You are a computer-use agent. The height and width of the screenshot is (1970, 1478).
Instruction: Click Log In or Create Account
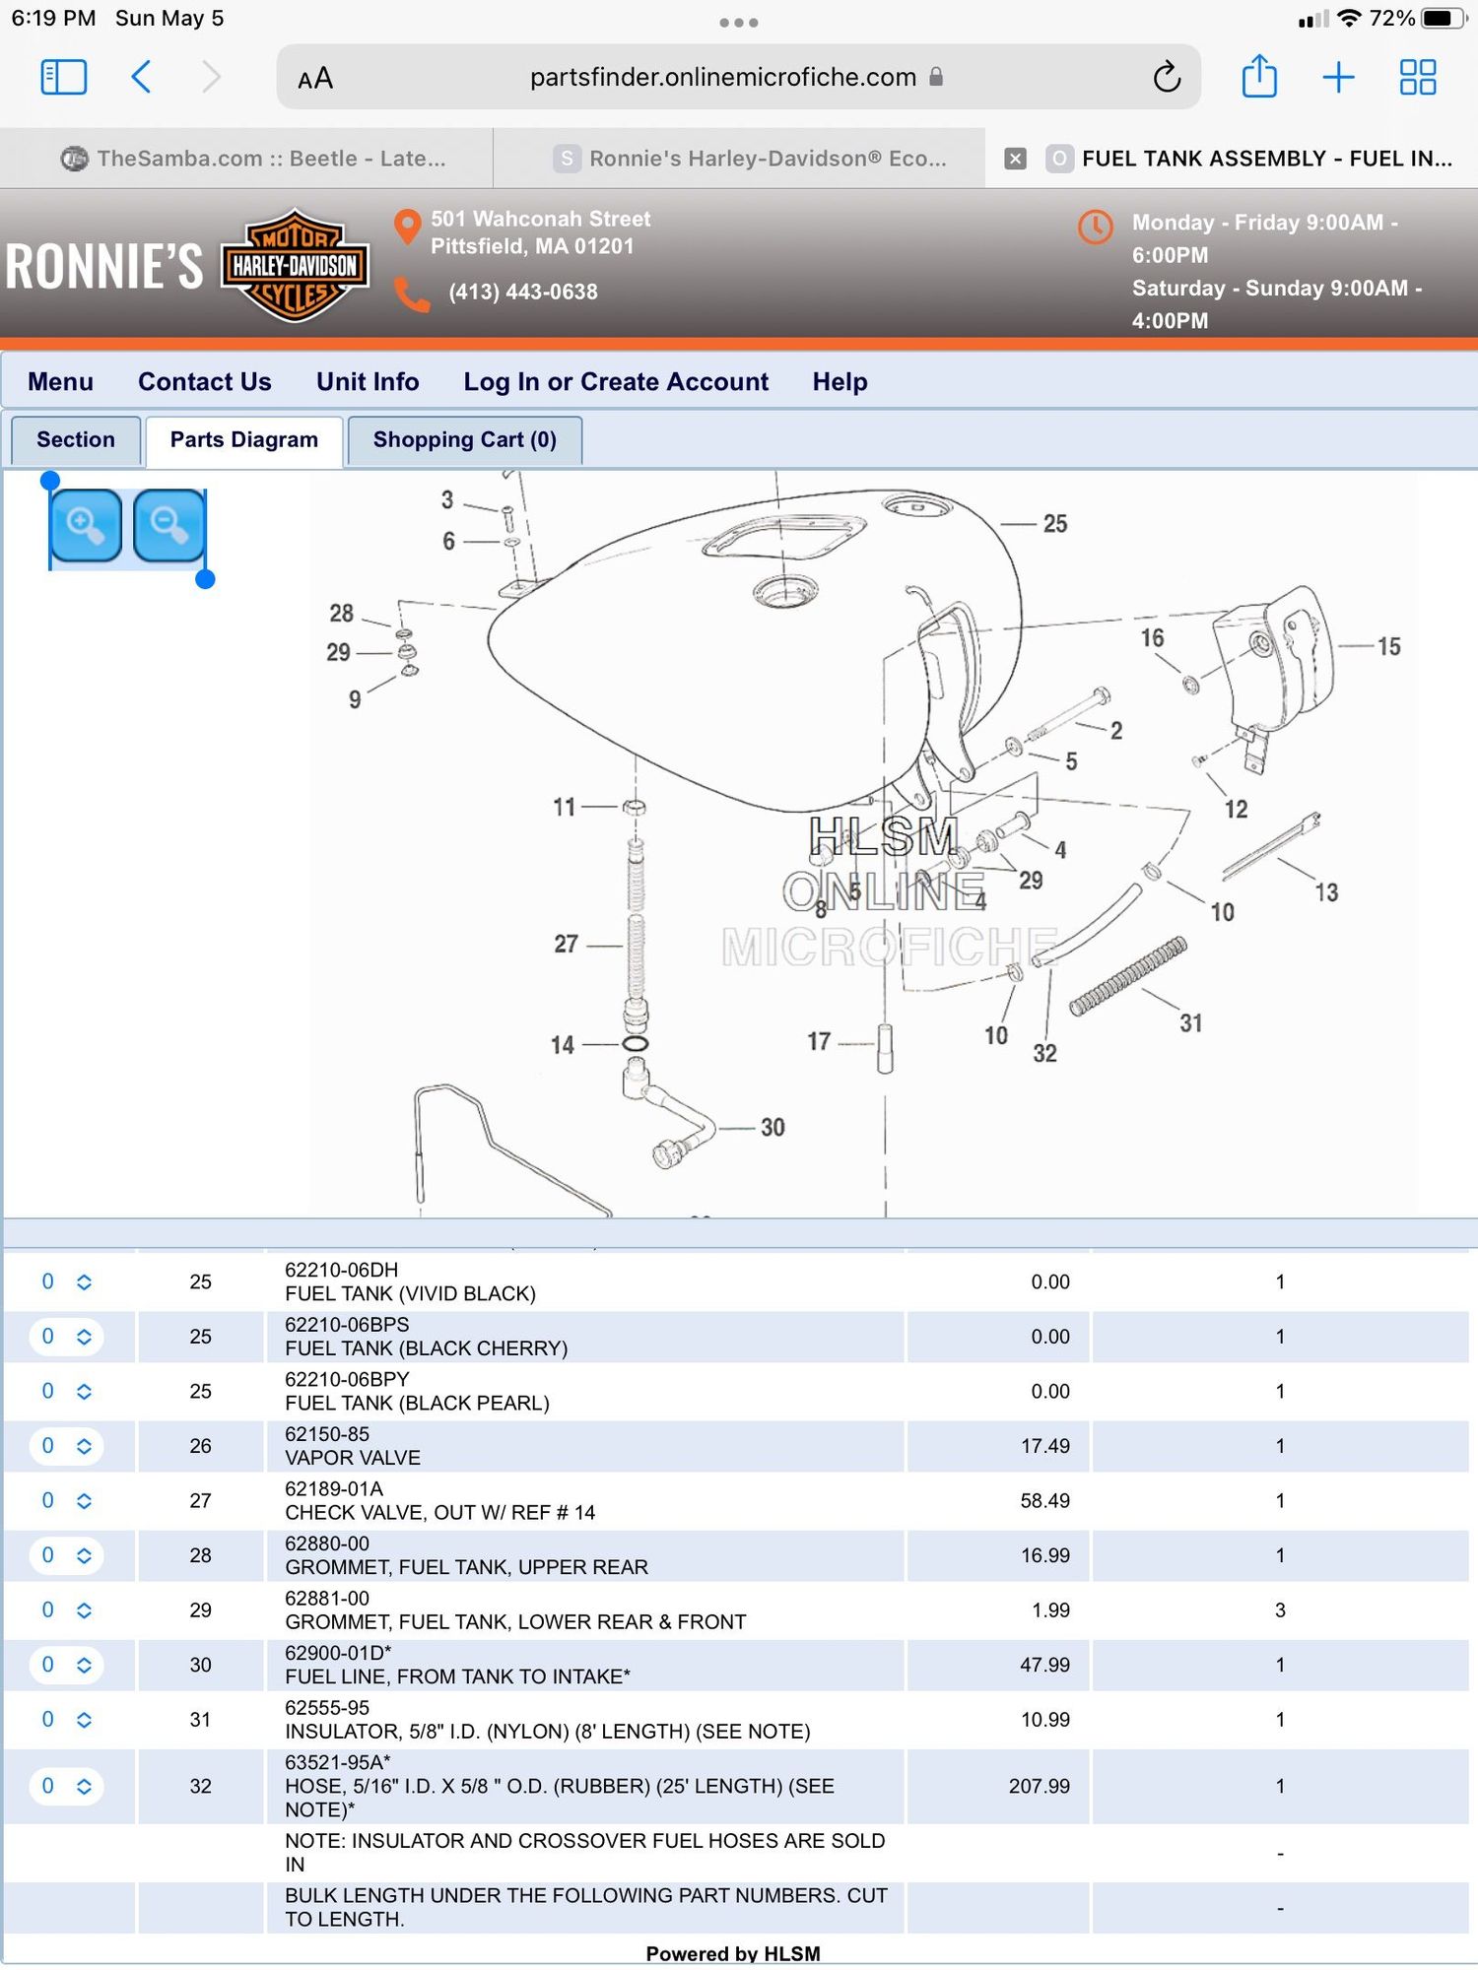coord(616,382)
